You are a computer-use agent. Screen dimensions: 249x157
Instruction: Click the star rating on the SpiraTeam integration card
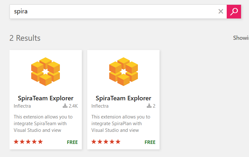28,142
